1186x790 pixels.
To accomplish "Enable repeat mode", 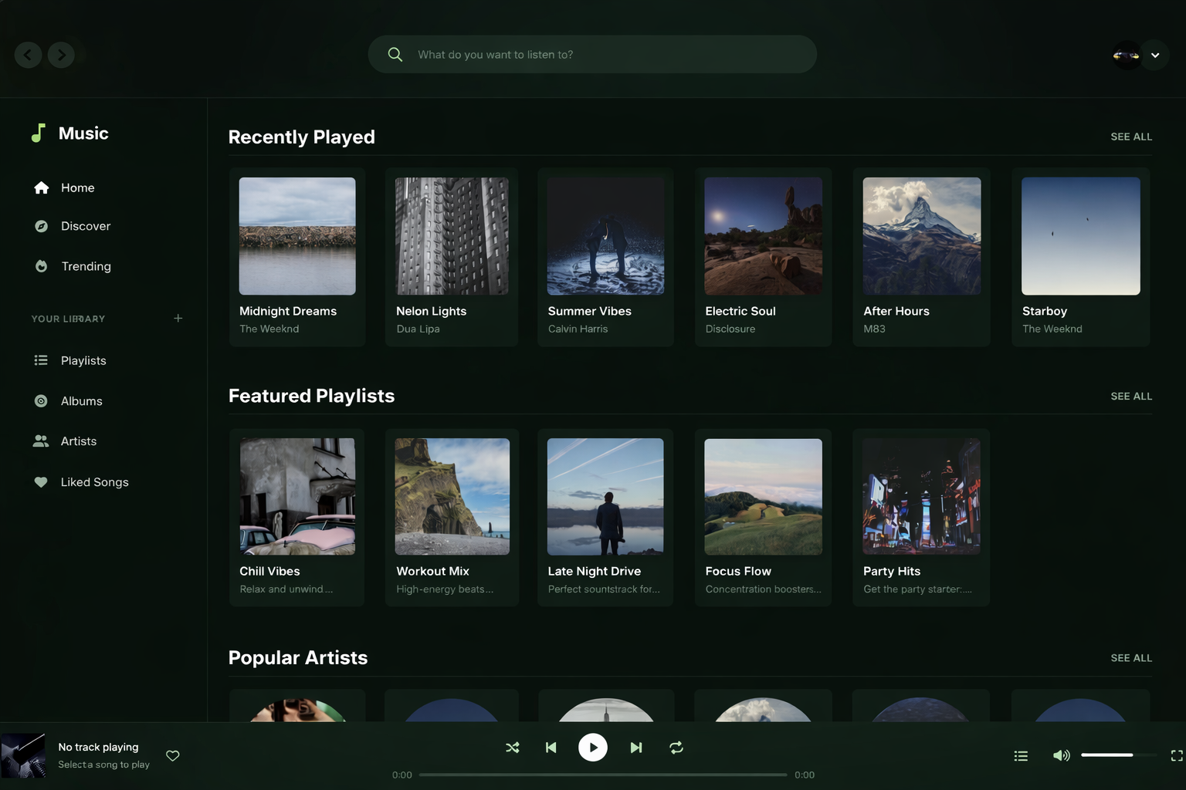I will click(x=676, y=747).
